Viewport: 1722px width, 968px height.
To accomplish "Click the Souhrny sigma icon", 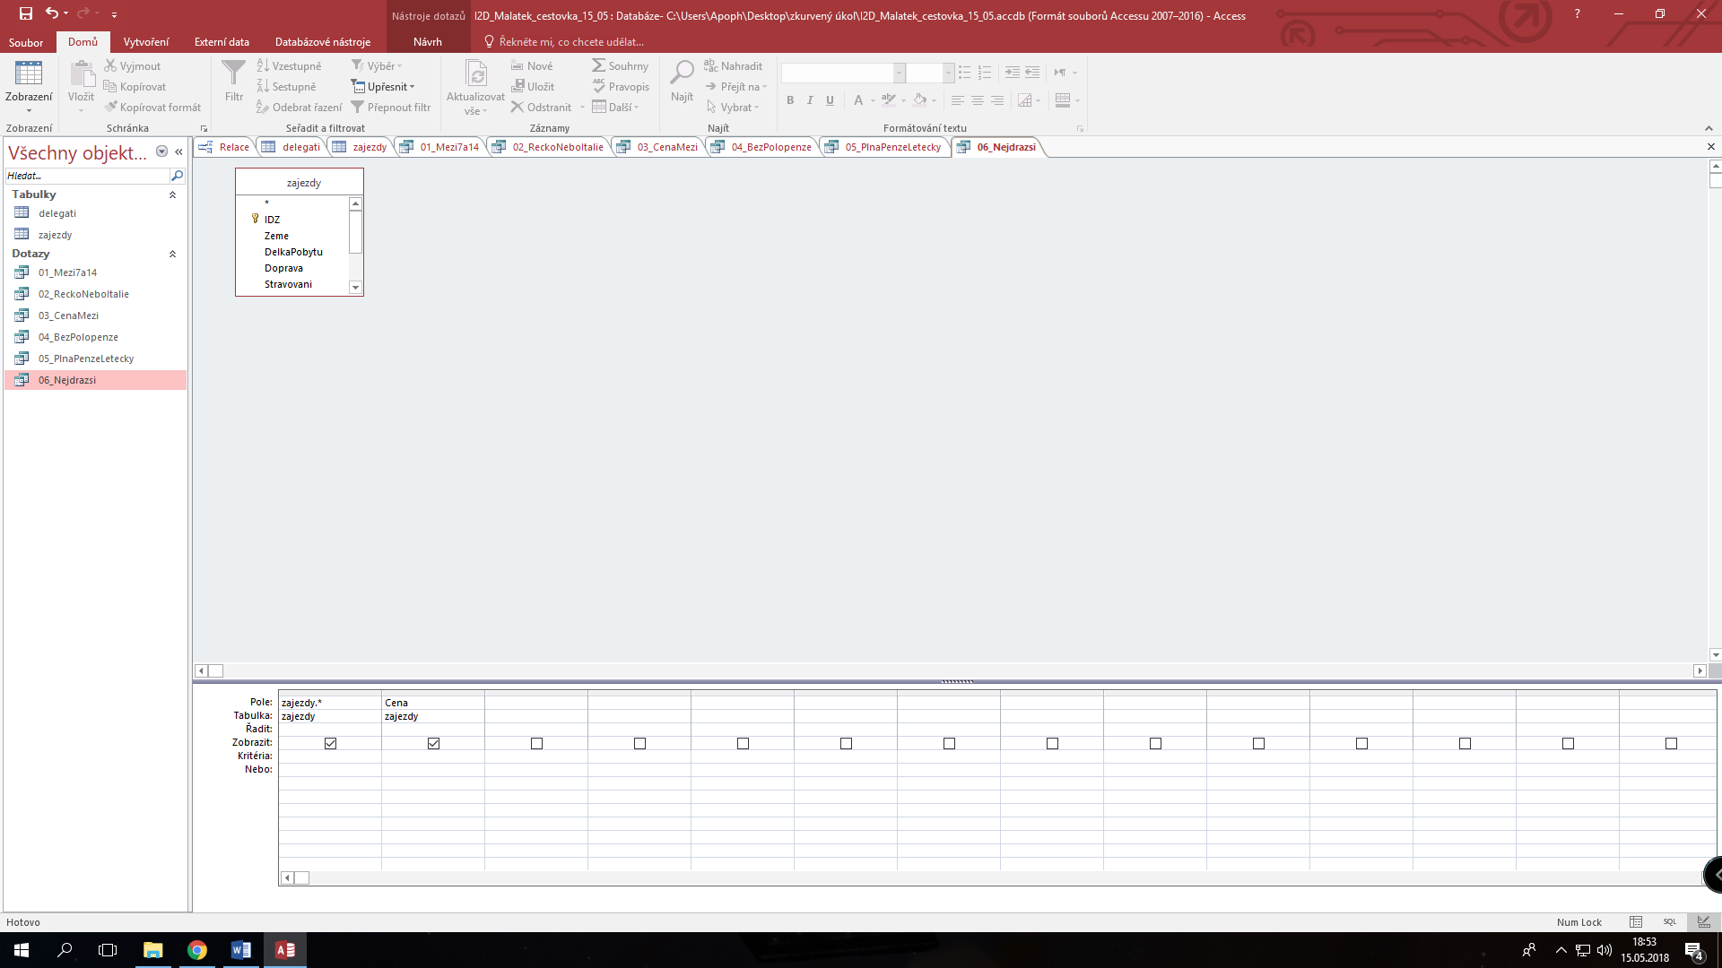I will (x=598, y=65).
